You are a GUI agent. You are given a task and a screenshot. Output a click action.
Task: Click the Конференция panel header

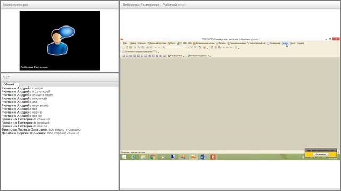(x=60, y=5)
